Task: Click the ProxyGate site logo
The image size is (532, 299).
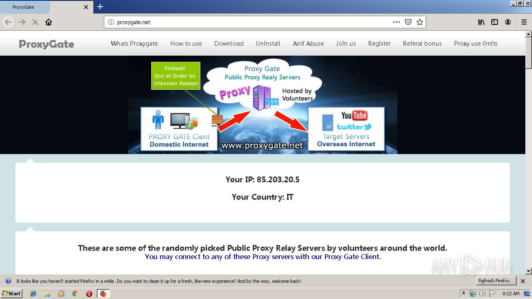Action: coord(47,44)
